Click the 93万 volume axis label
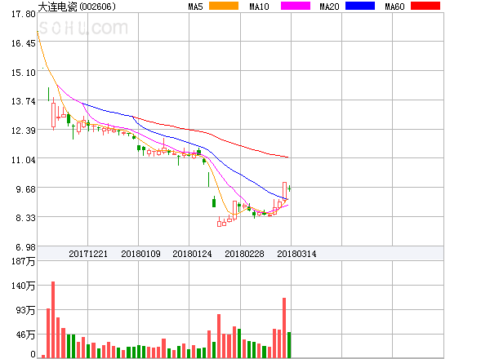490x359 pixels. click(x=25, y=310)
